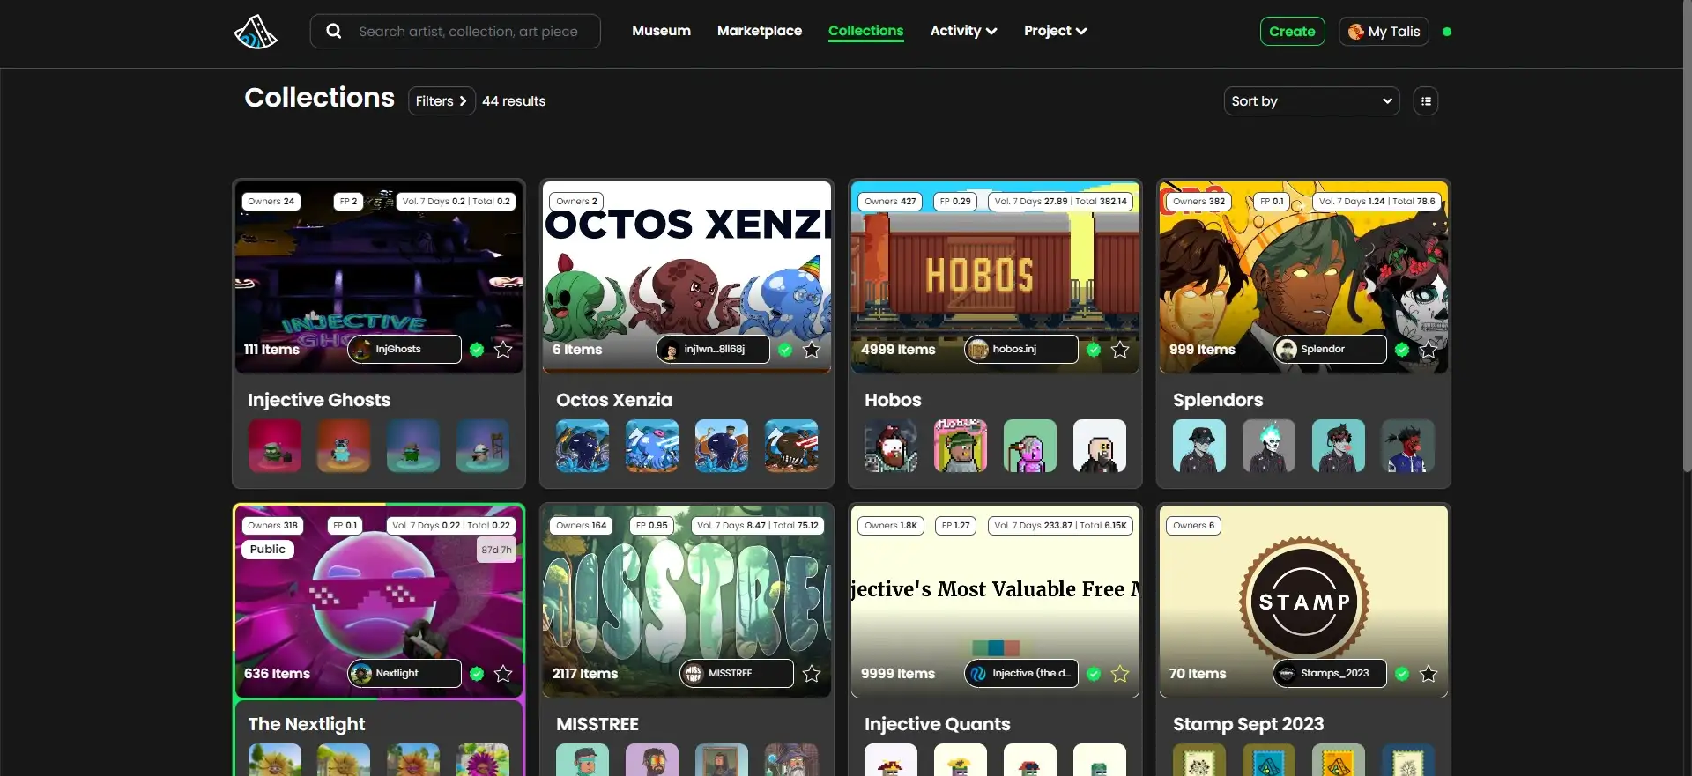Click the Splendor creator avatar icon

[x=1287, y=350]
